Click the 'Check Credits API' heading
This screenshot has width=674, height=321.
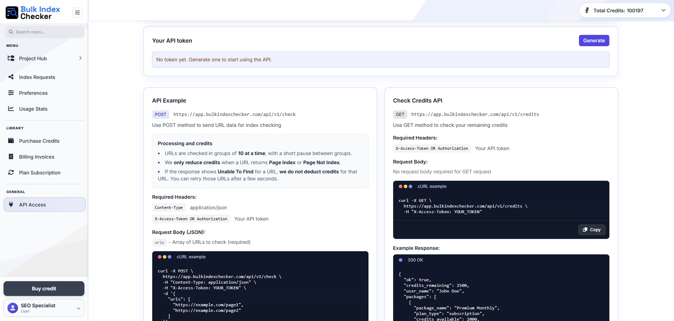(418, 100)
